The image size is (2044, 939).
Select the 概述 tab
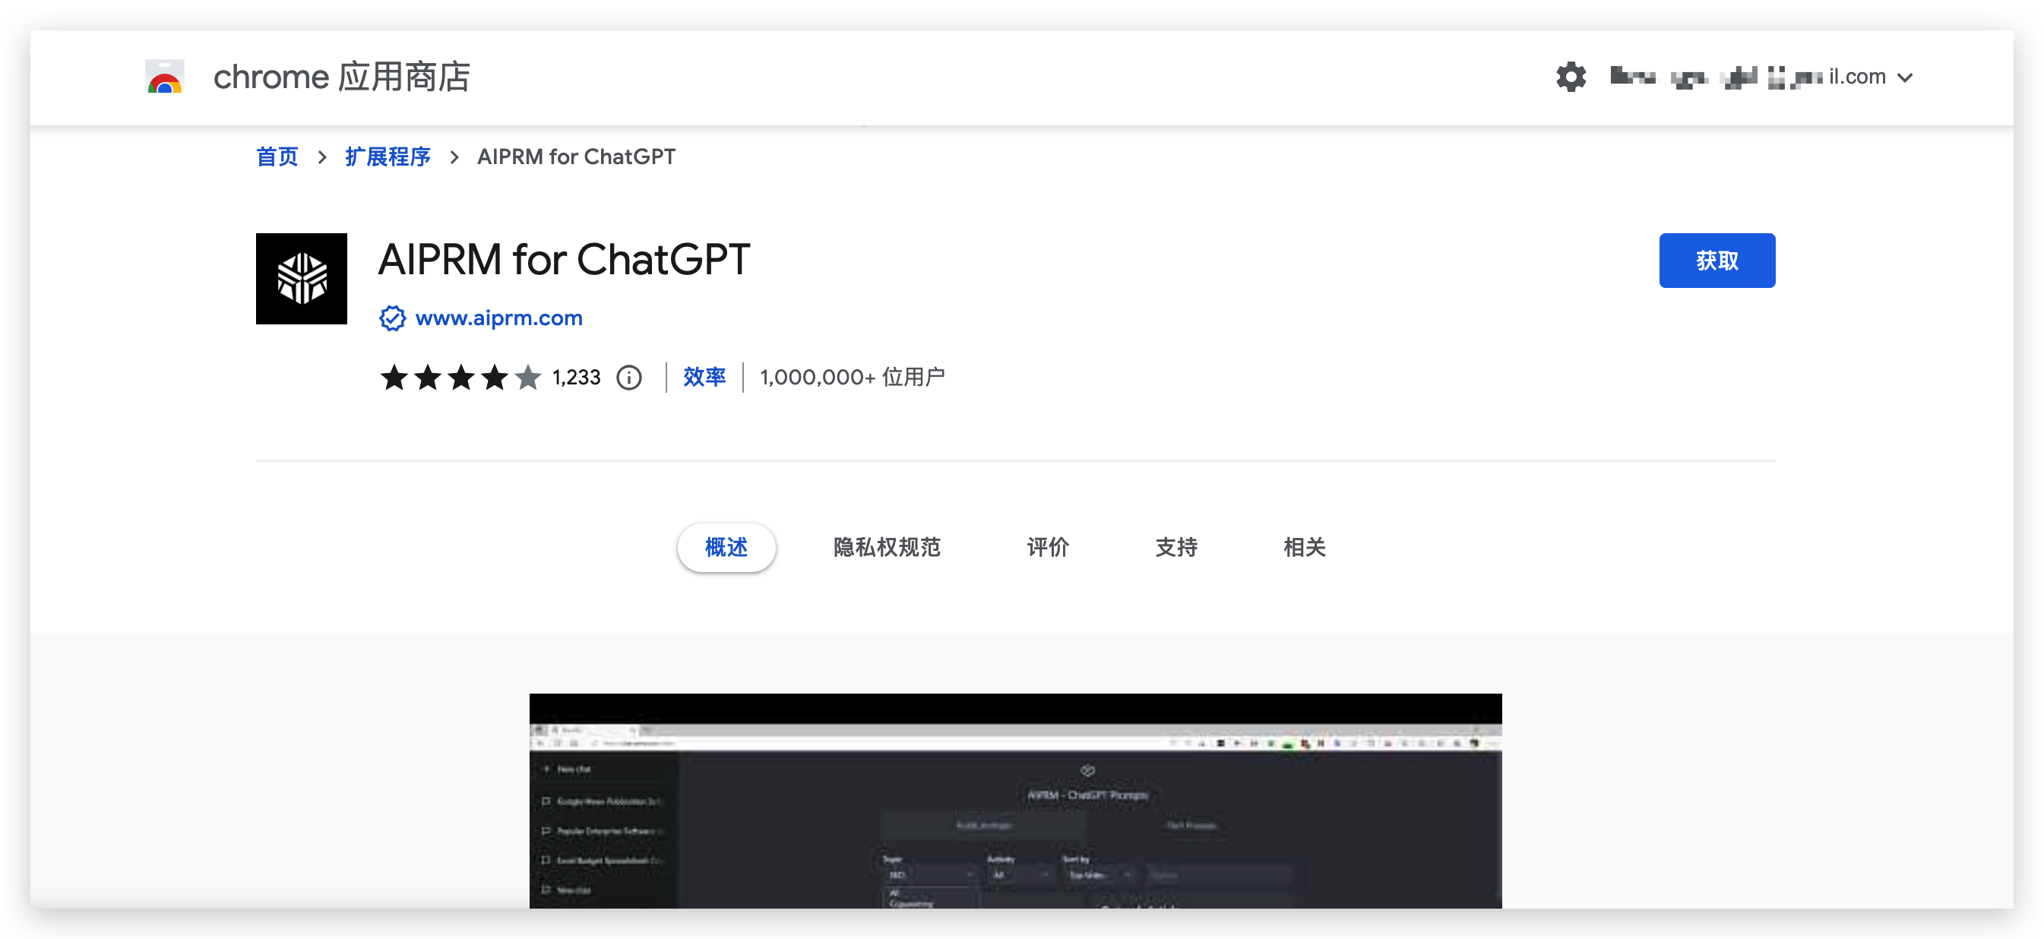pos(726,547)
